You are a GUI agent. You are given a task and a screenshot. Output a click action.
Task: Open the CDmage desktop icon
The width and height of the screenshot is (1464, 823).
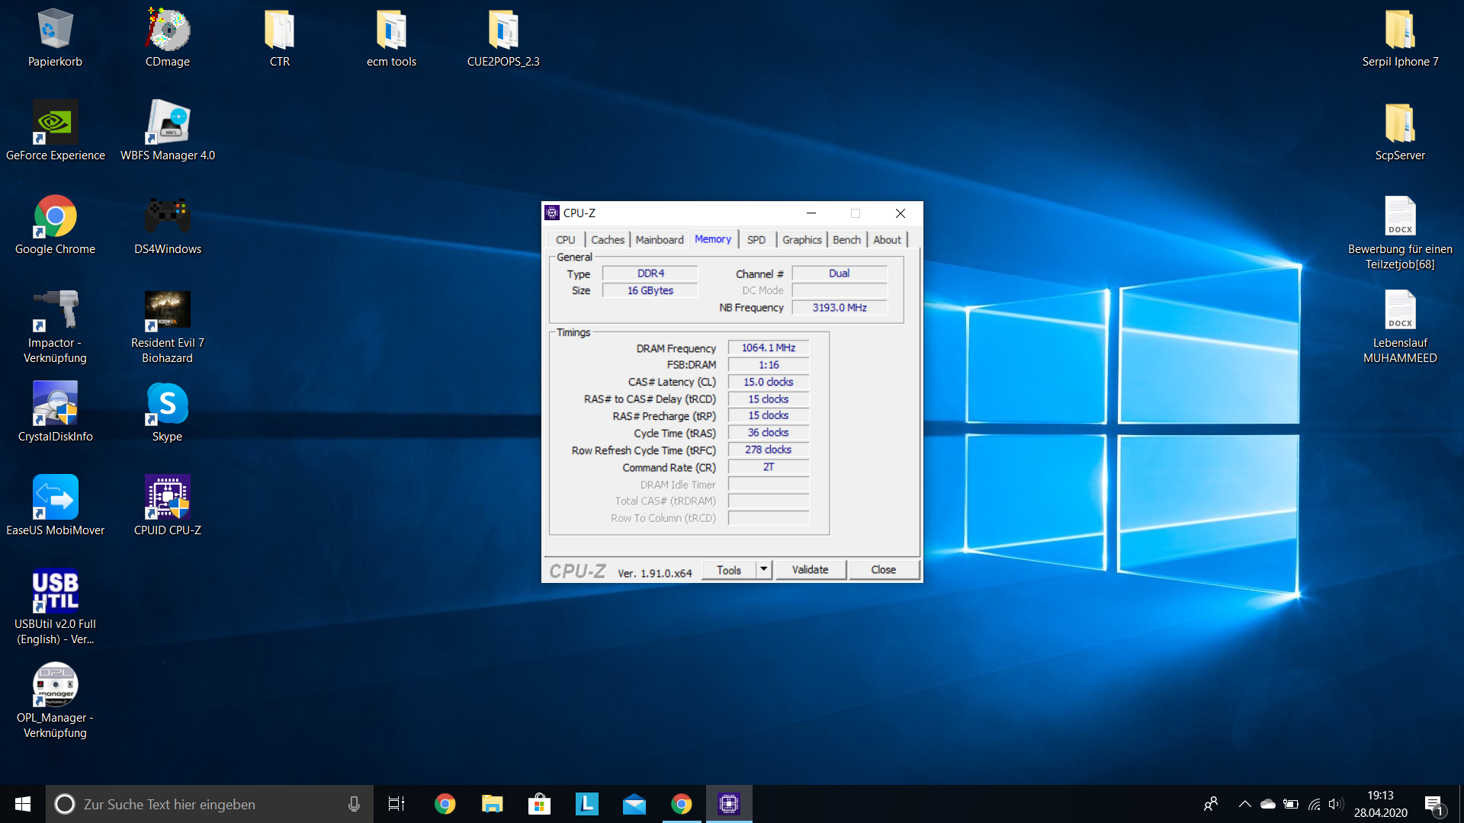168,30
